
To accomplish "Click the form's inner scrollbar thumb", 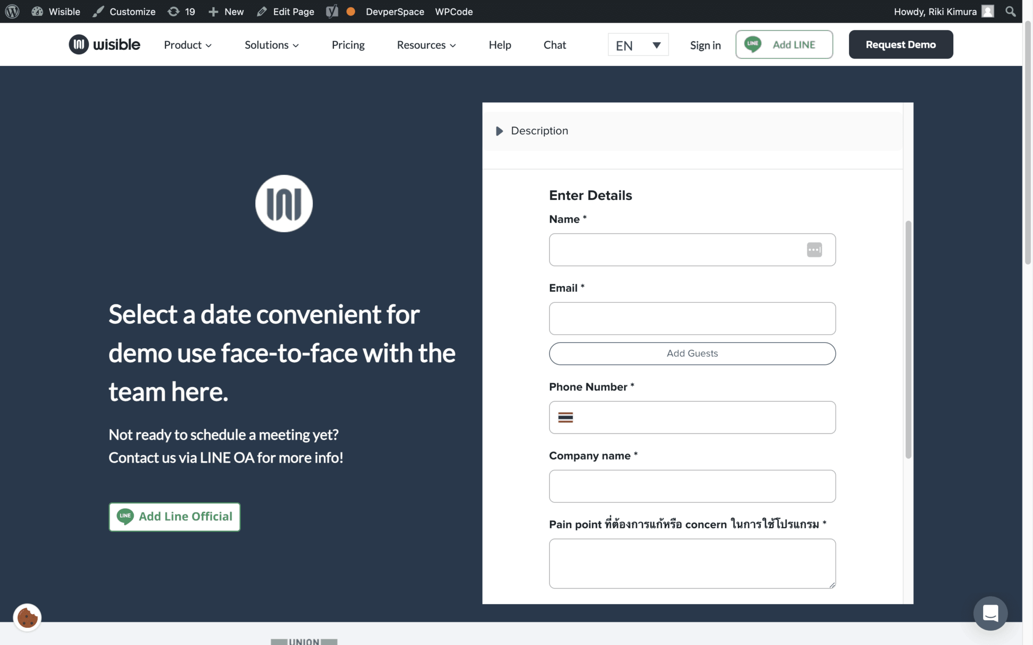I will click(x=908, y=340).
